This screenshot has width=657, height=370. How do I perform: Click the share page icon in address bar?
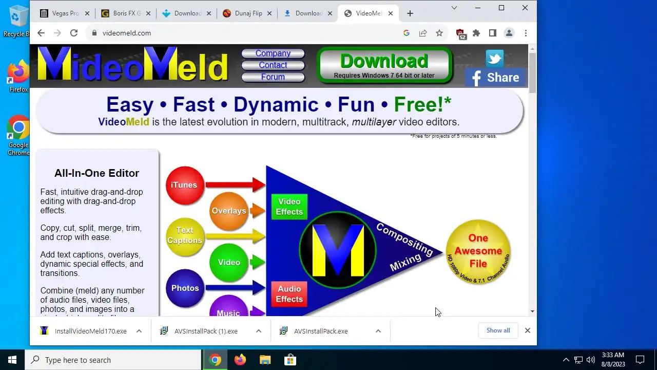[x=423, y=33]
